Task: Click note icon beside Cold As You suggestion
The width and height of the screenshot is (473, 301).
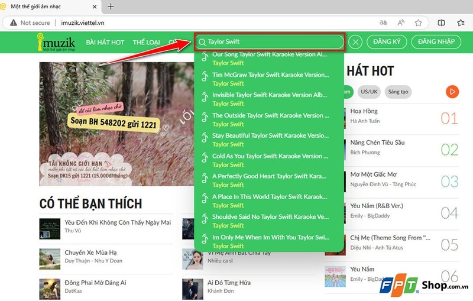Action: [x=205, y=158]
